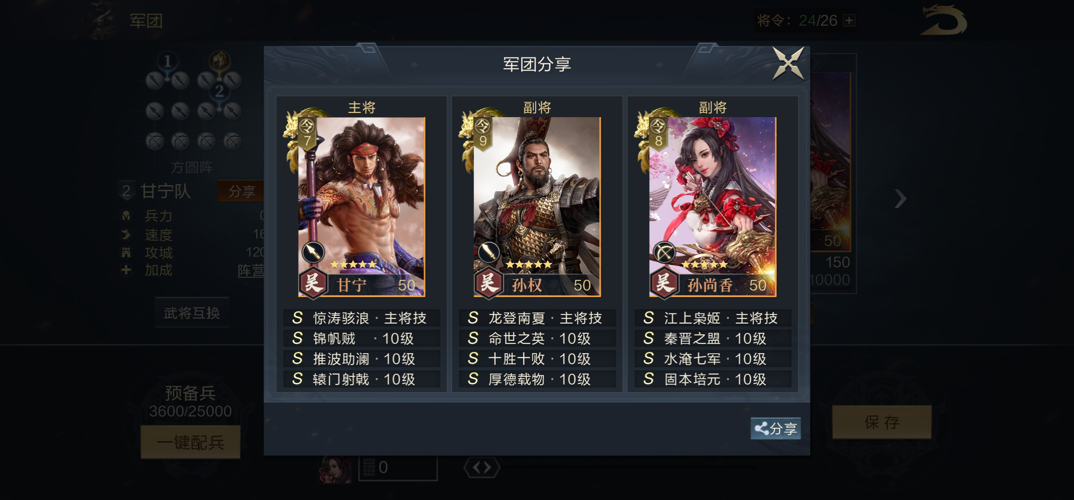
Task: Select the 惊涛骇浪 main skill row
Action: (362, 318)
